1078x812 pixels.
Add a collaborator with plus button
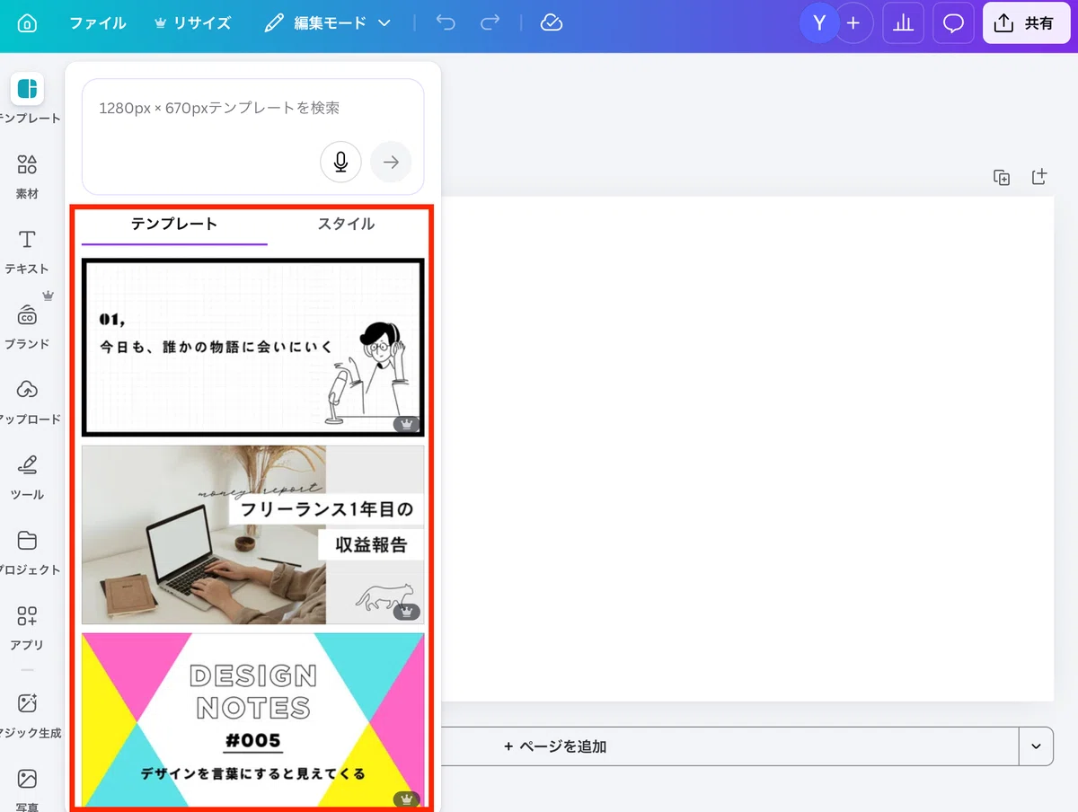853,23
